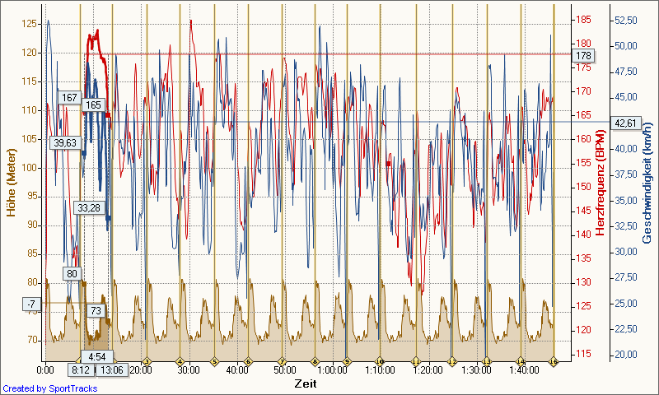Click the Geschwindigkeit (km/h) axis title
659x395 pixels.
tap(649, 181)
